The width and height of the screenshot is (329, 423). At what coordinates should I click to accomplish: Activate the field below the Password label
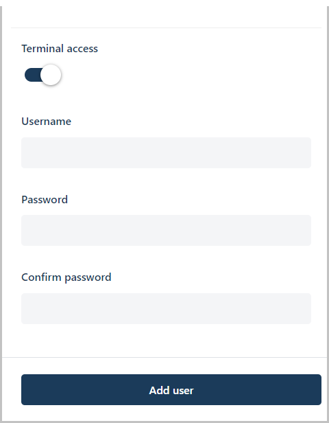(166, 231)
